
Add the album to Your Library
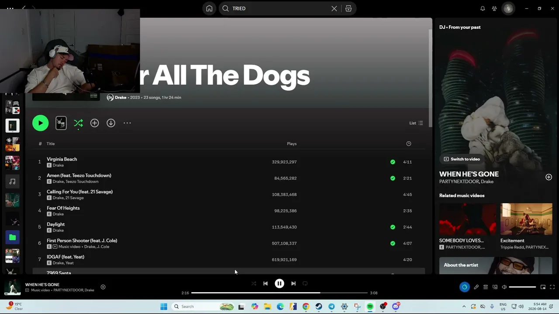(x=94, y=123)
